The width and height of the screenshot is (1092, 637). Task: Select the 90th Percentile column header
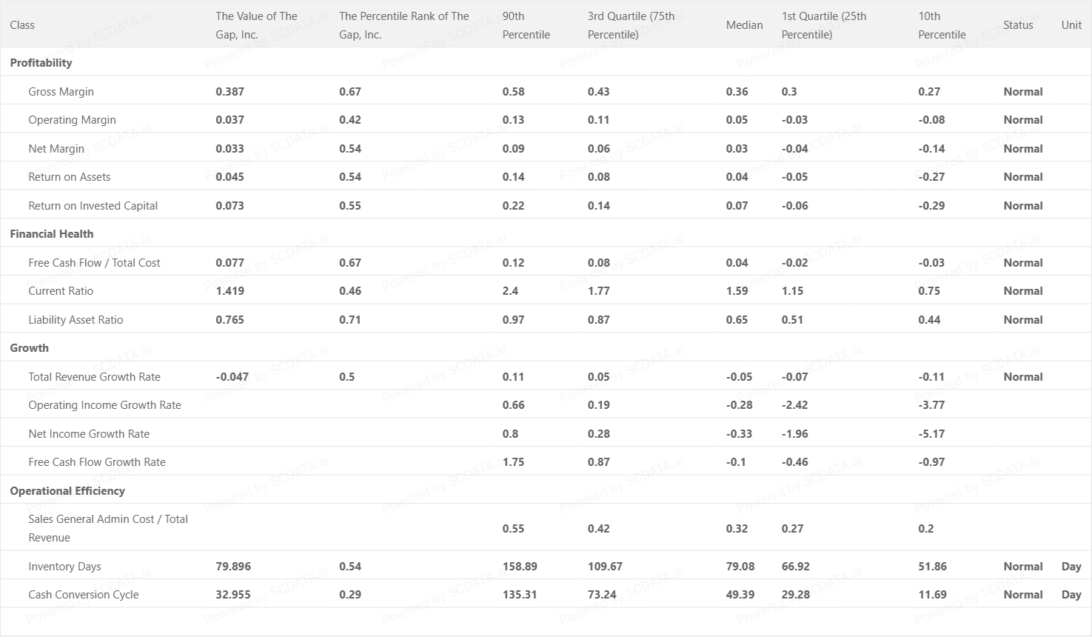526,25
